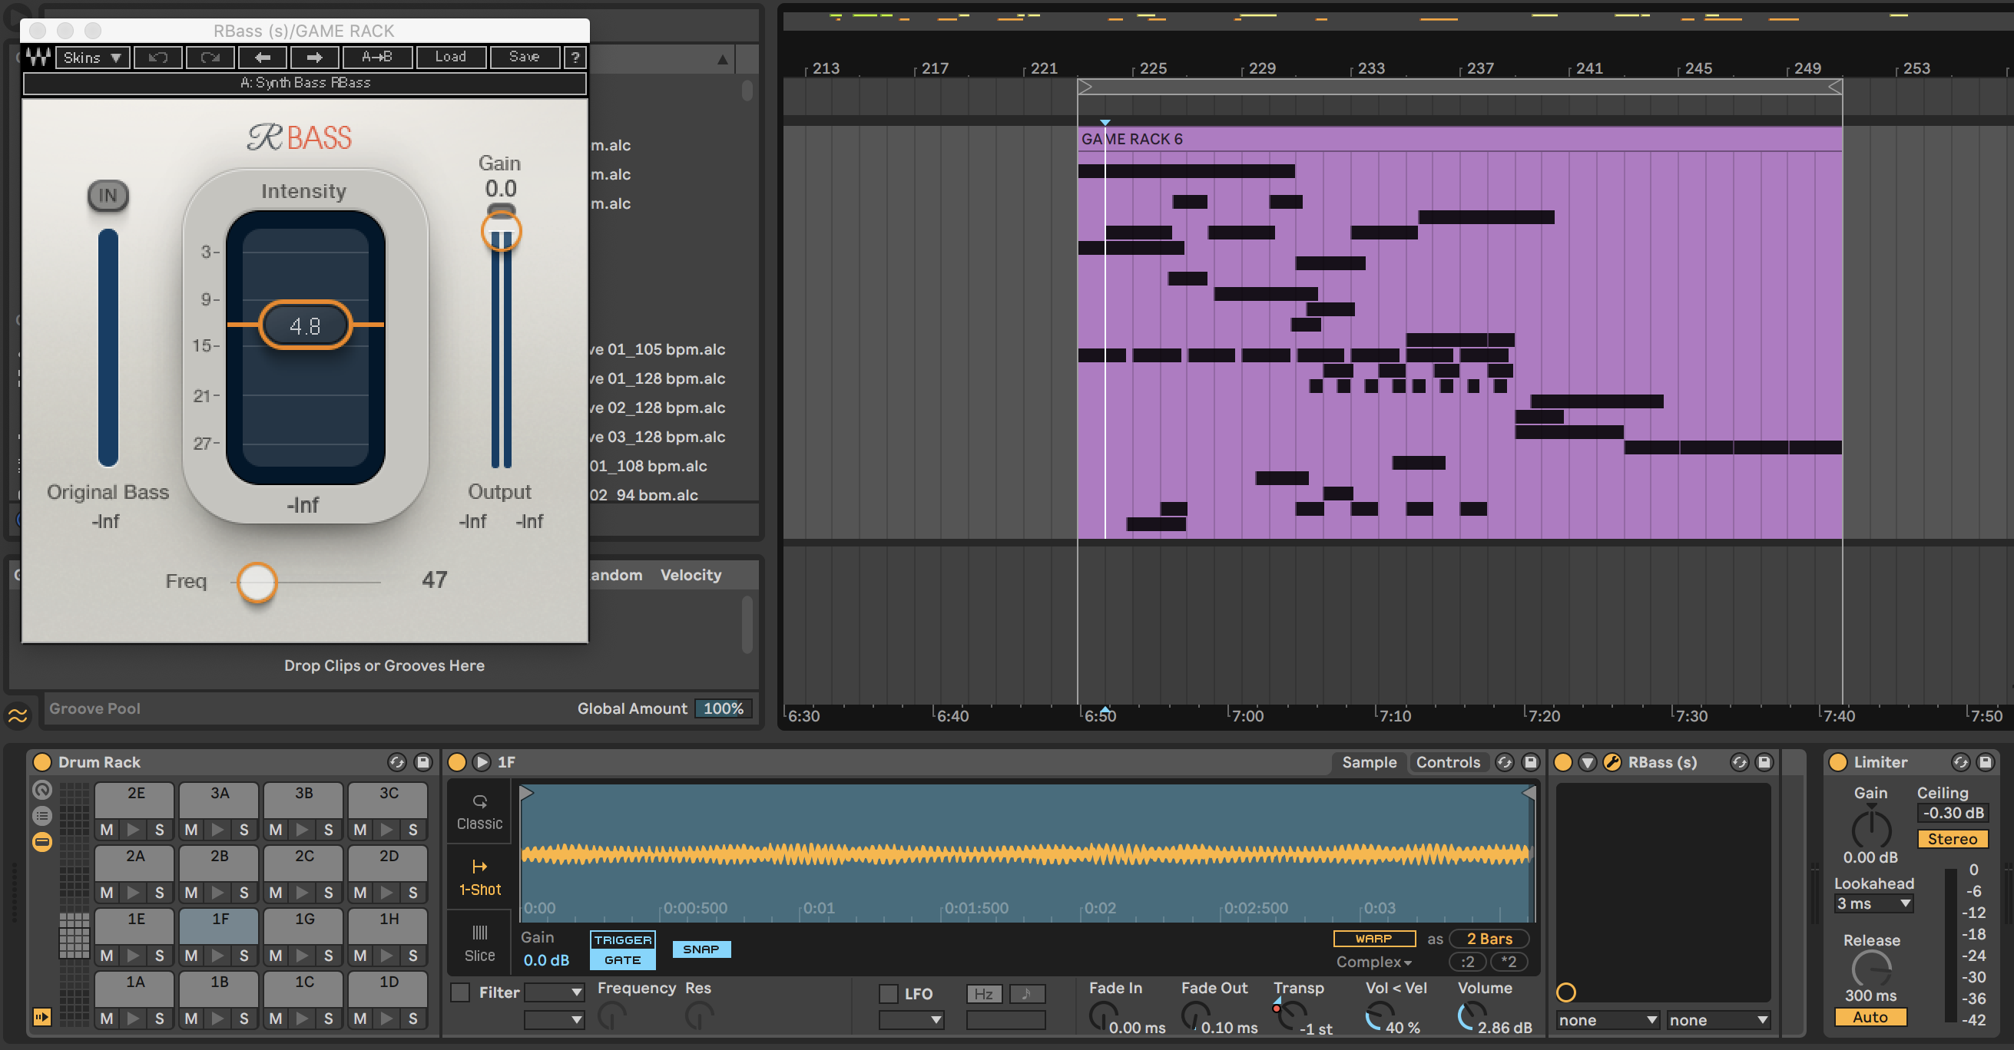Enable the Simpler Filter checkbox
Viewport: 2014px width, 1050px height.
tap(461, 992)
